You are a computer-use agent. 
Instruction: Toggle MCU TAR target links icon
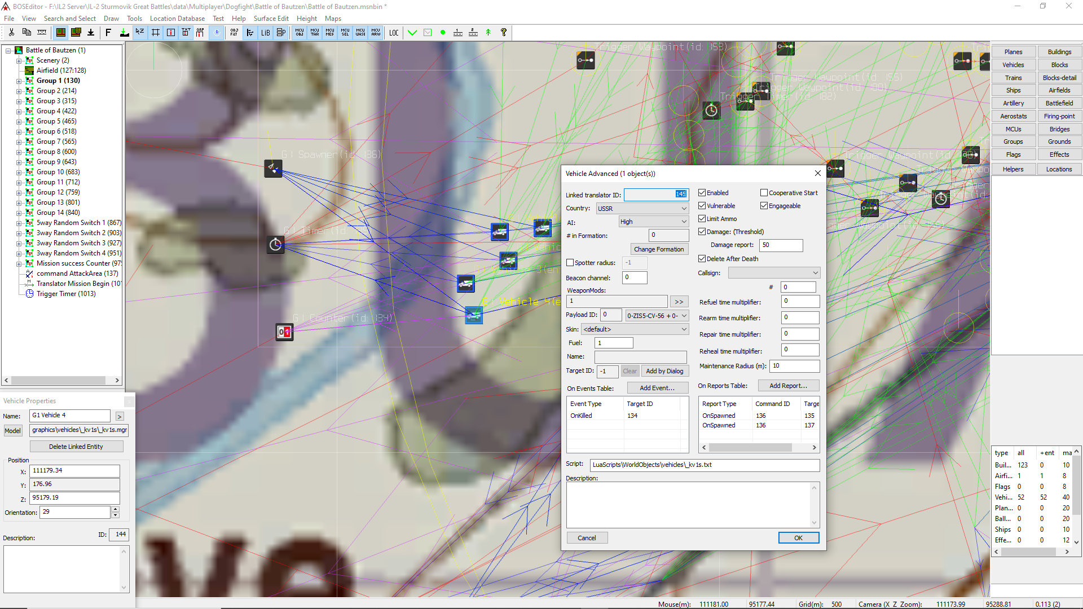(315, 33)
